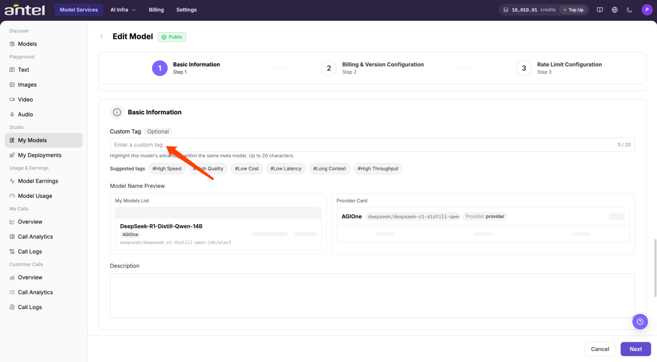Click the Cancel button
The width and height of the screenshot is (657, 362).
600,349
